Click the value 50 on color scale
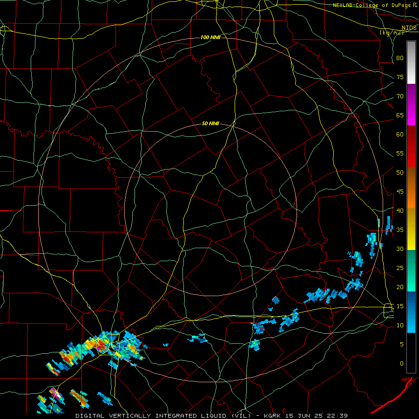This screenshot has height=419, width=419. pyautogui.click(x=400, y=173)
